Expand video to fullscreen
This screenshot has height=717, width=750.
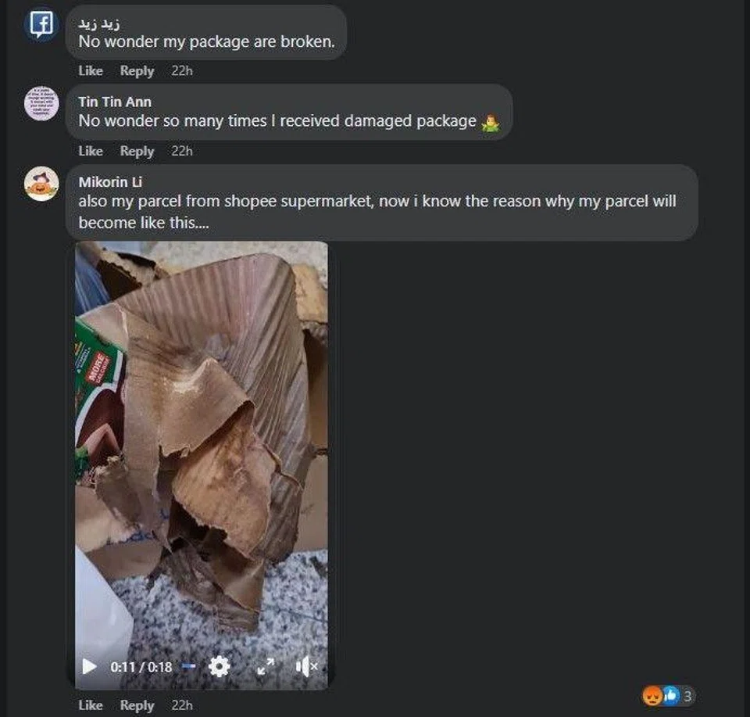point(266,666)
